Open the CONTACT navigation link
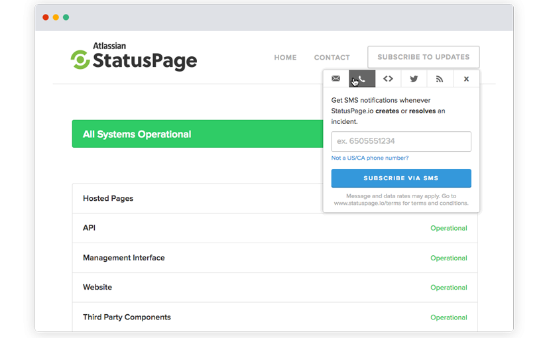This screenshot has height=338, width=549. tap(332, 58)
